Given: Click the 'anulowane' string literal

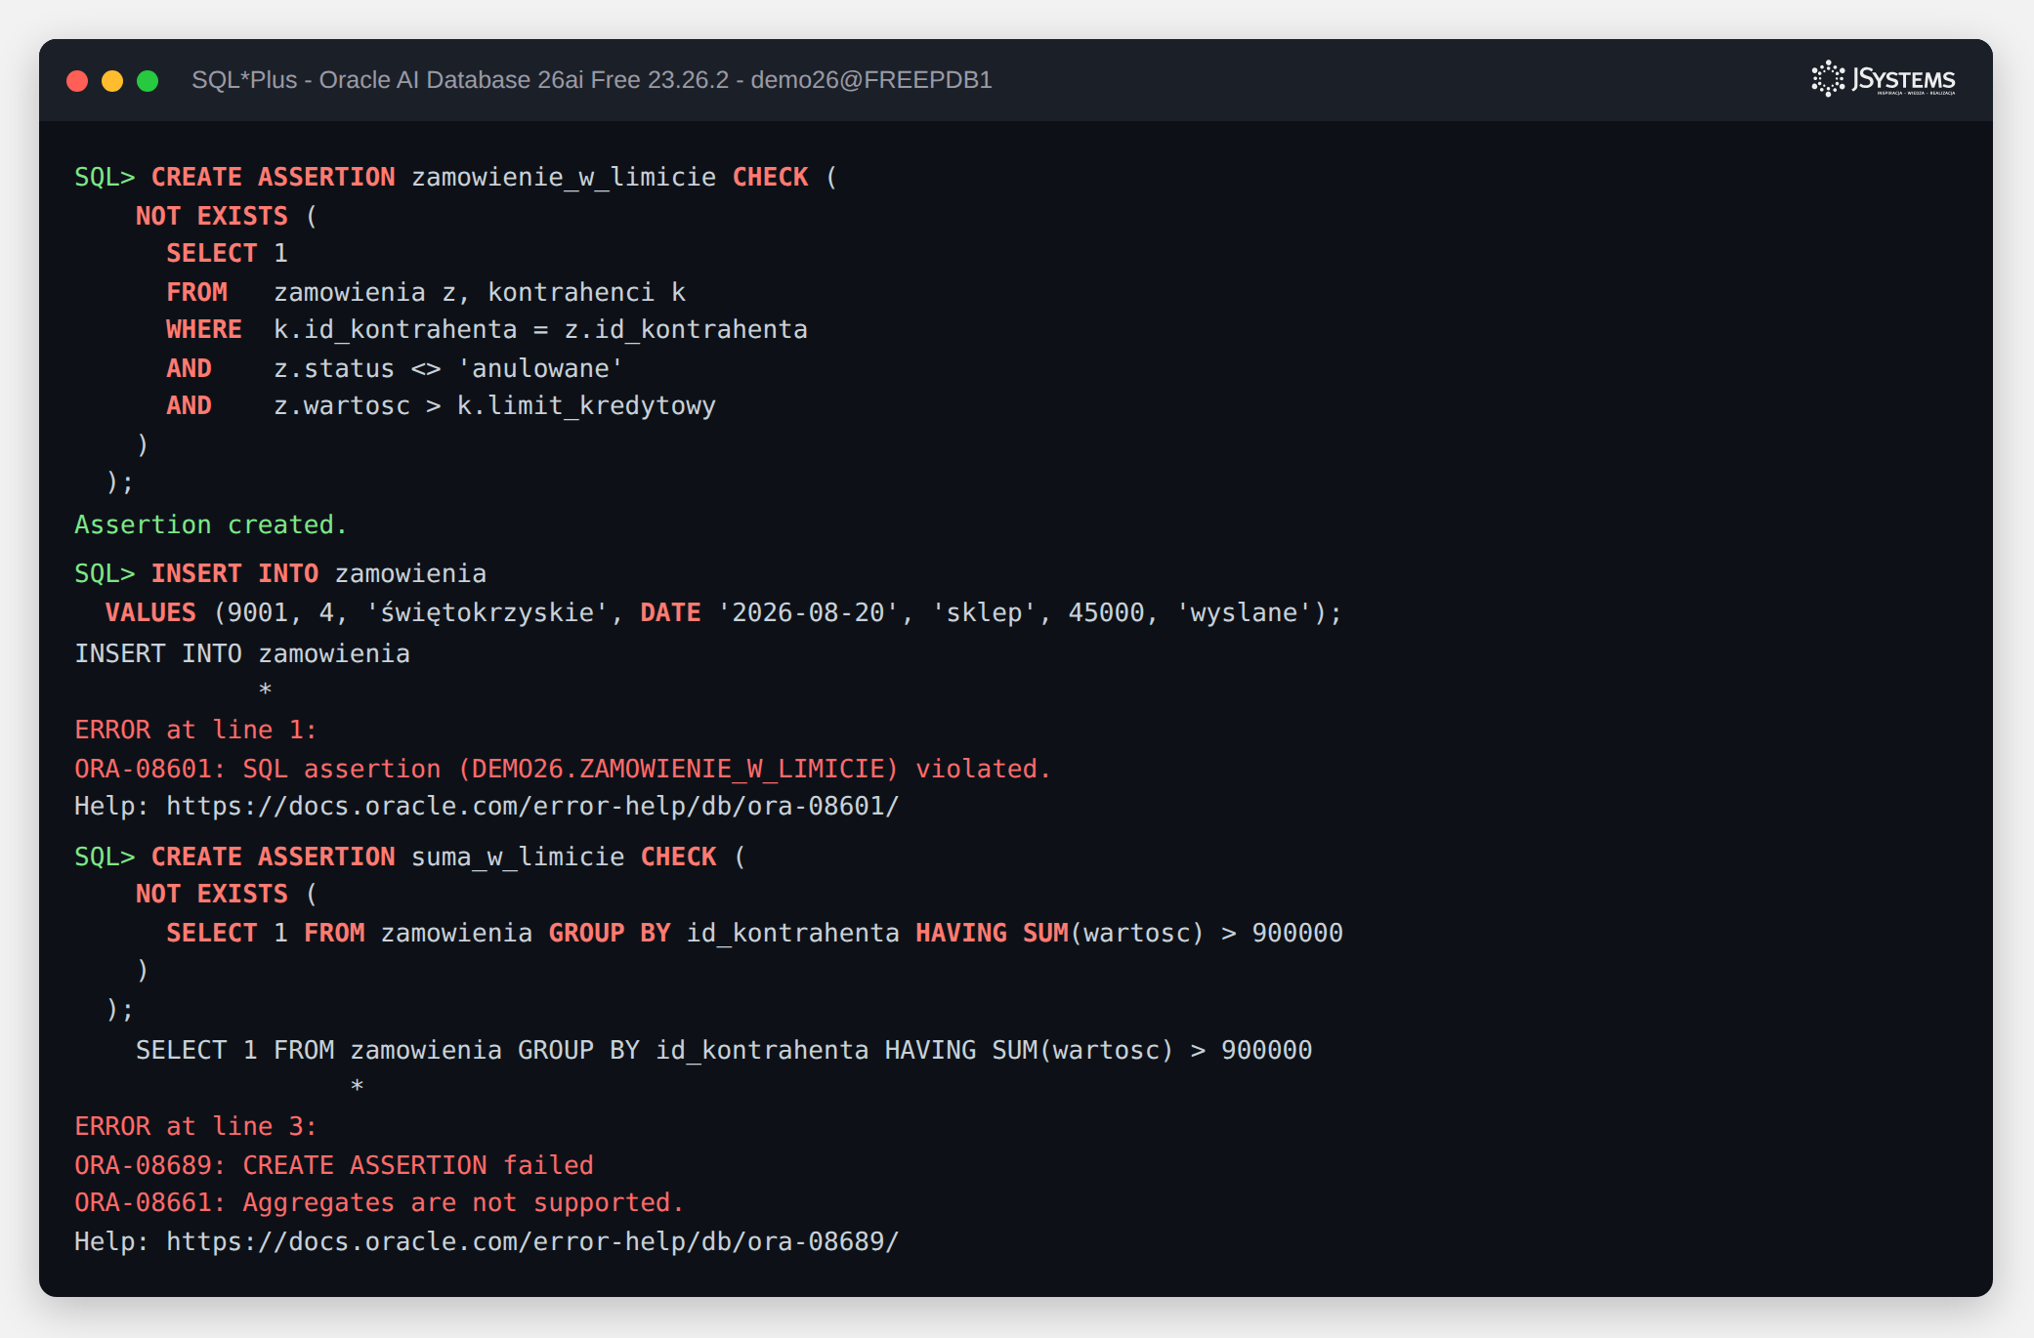Looking at the screenshot, I should [540, 369].
